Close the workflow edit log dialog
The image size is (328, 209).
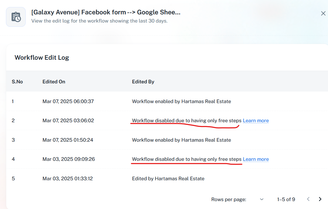point(323,13)
